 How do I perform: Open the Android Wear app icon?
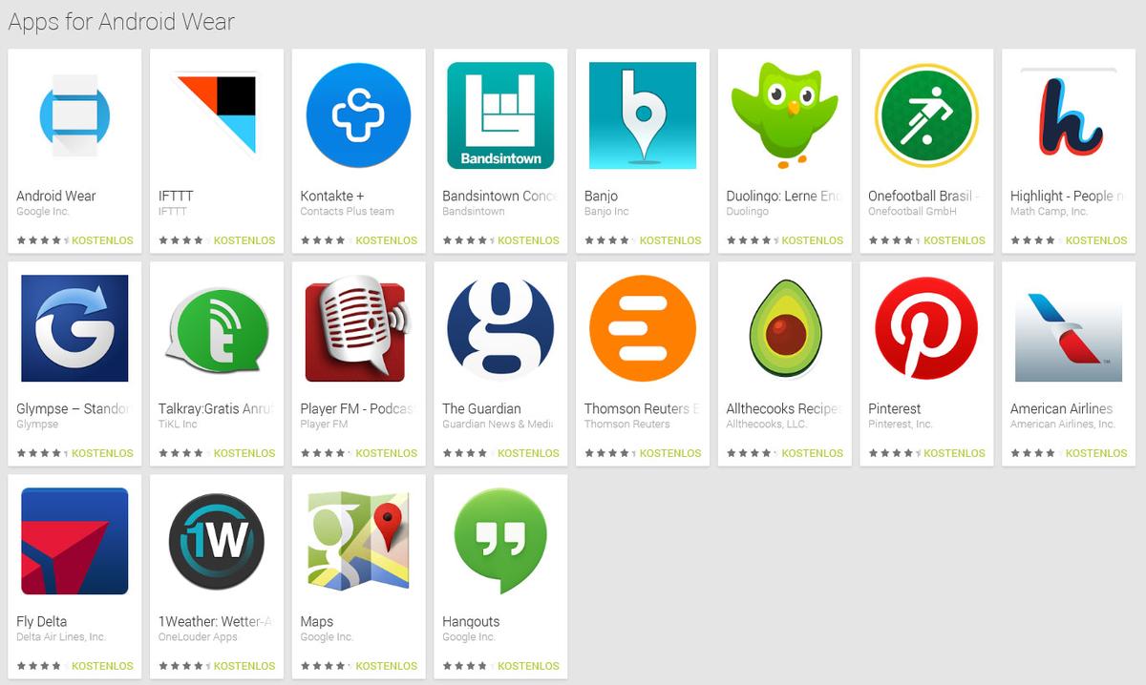point(74,115)
